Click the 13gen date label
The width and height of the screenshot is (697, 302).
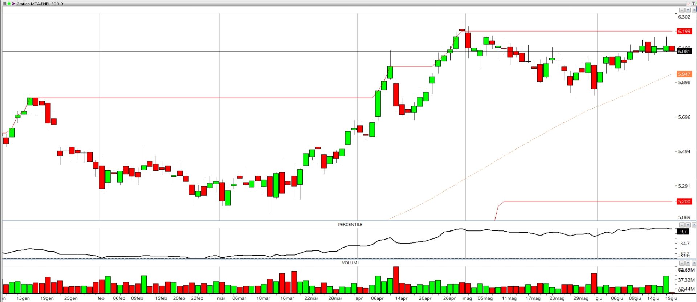click(x=23, y=298)
